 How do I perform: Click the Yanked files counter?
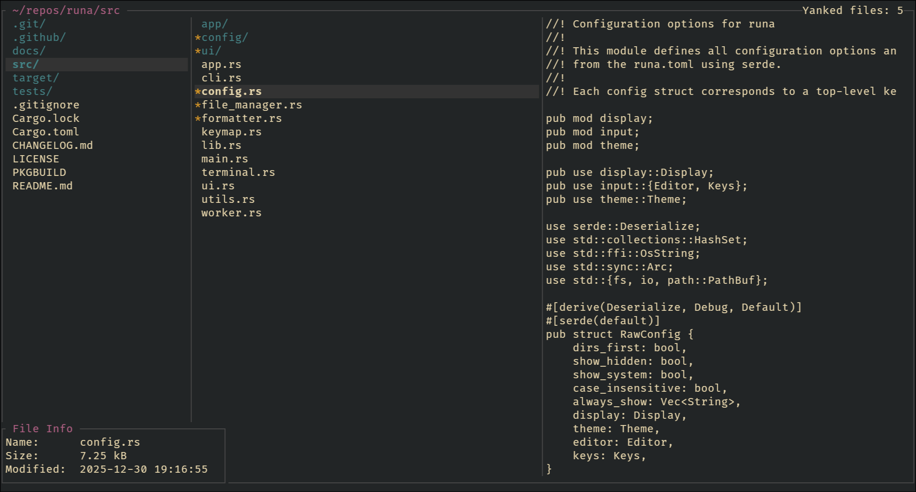(x=852, y=11)
